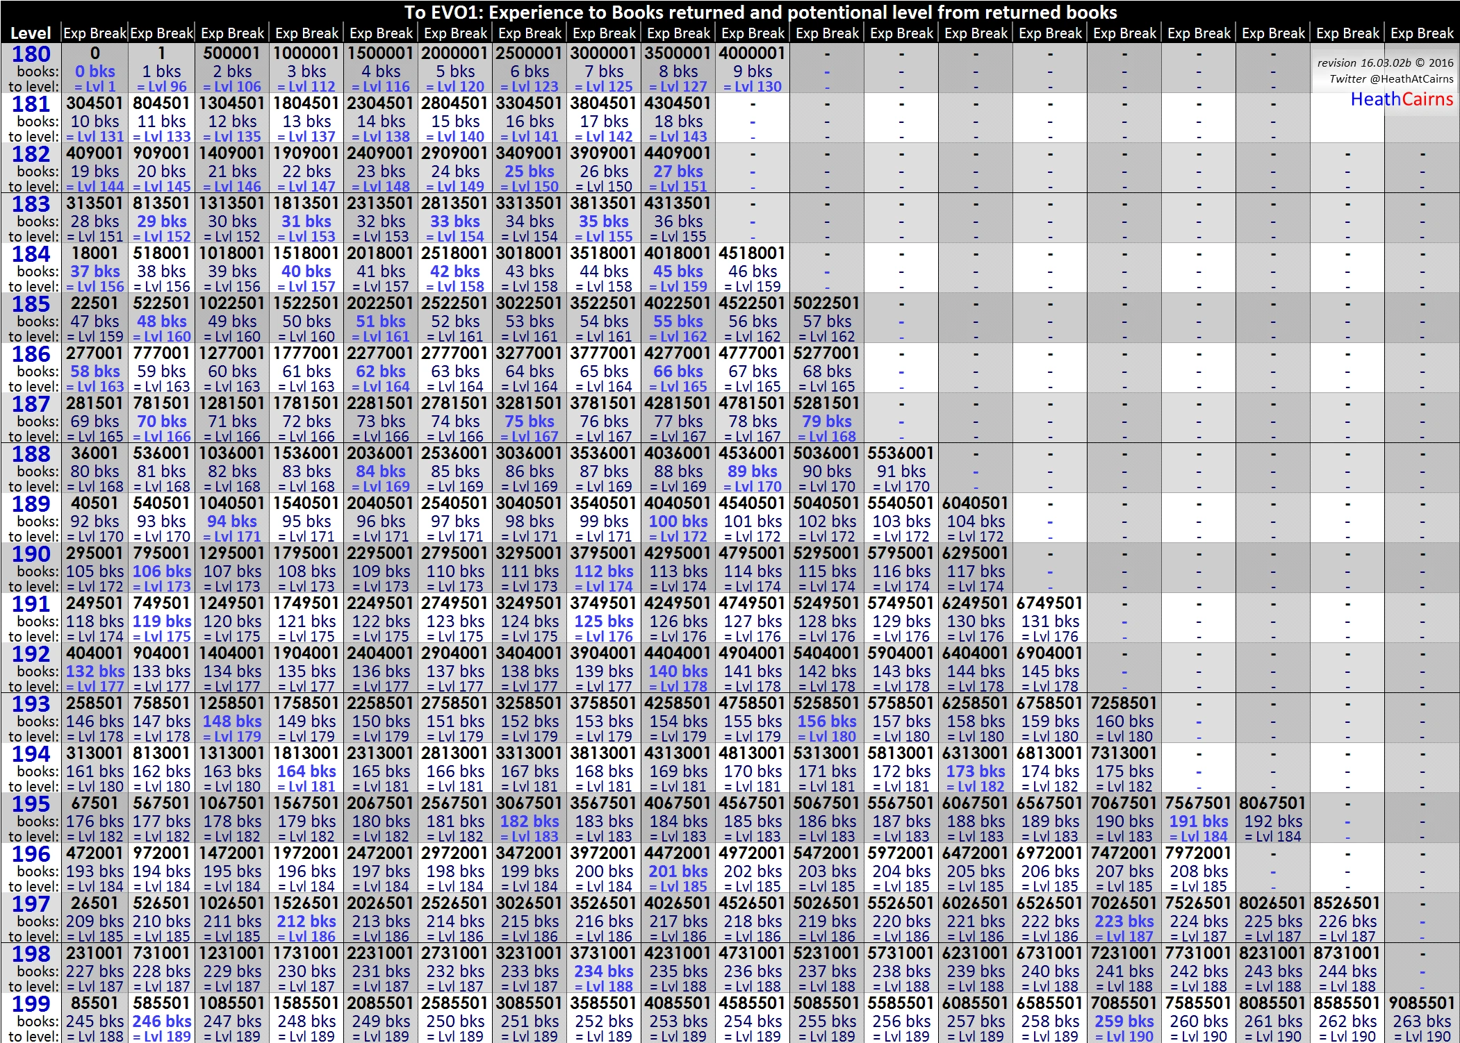Click the revision 16.03.02b note
This screenshot has height=1043, width=1460.
1384,63
